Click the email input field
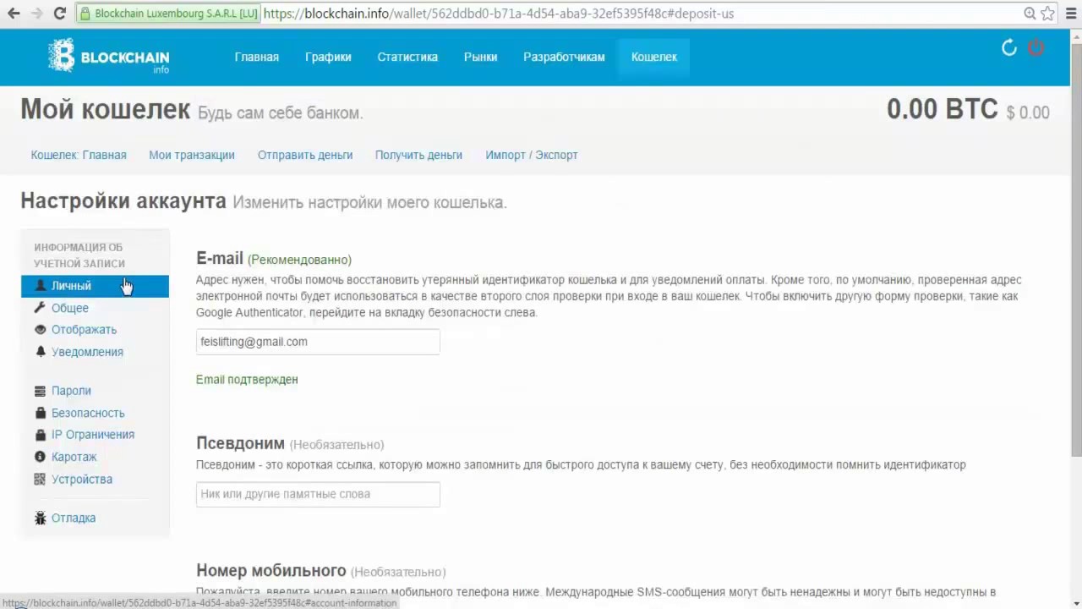 (318, 342)
